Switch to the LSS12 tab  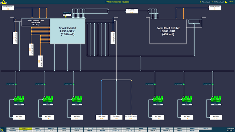(205, 129)
